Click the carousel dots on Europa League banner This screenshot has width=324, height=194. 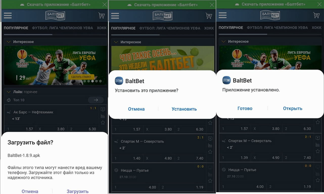[x=92, y=81]
